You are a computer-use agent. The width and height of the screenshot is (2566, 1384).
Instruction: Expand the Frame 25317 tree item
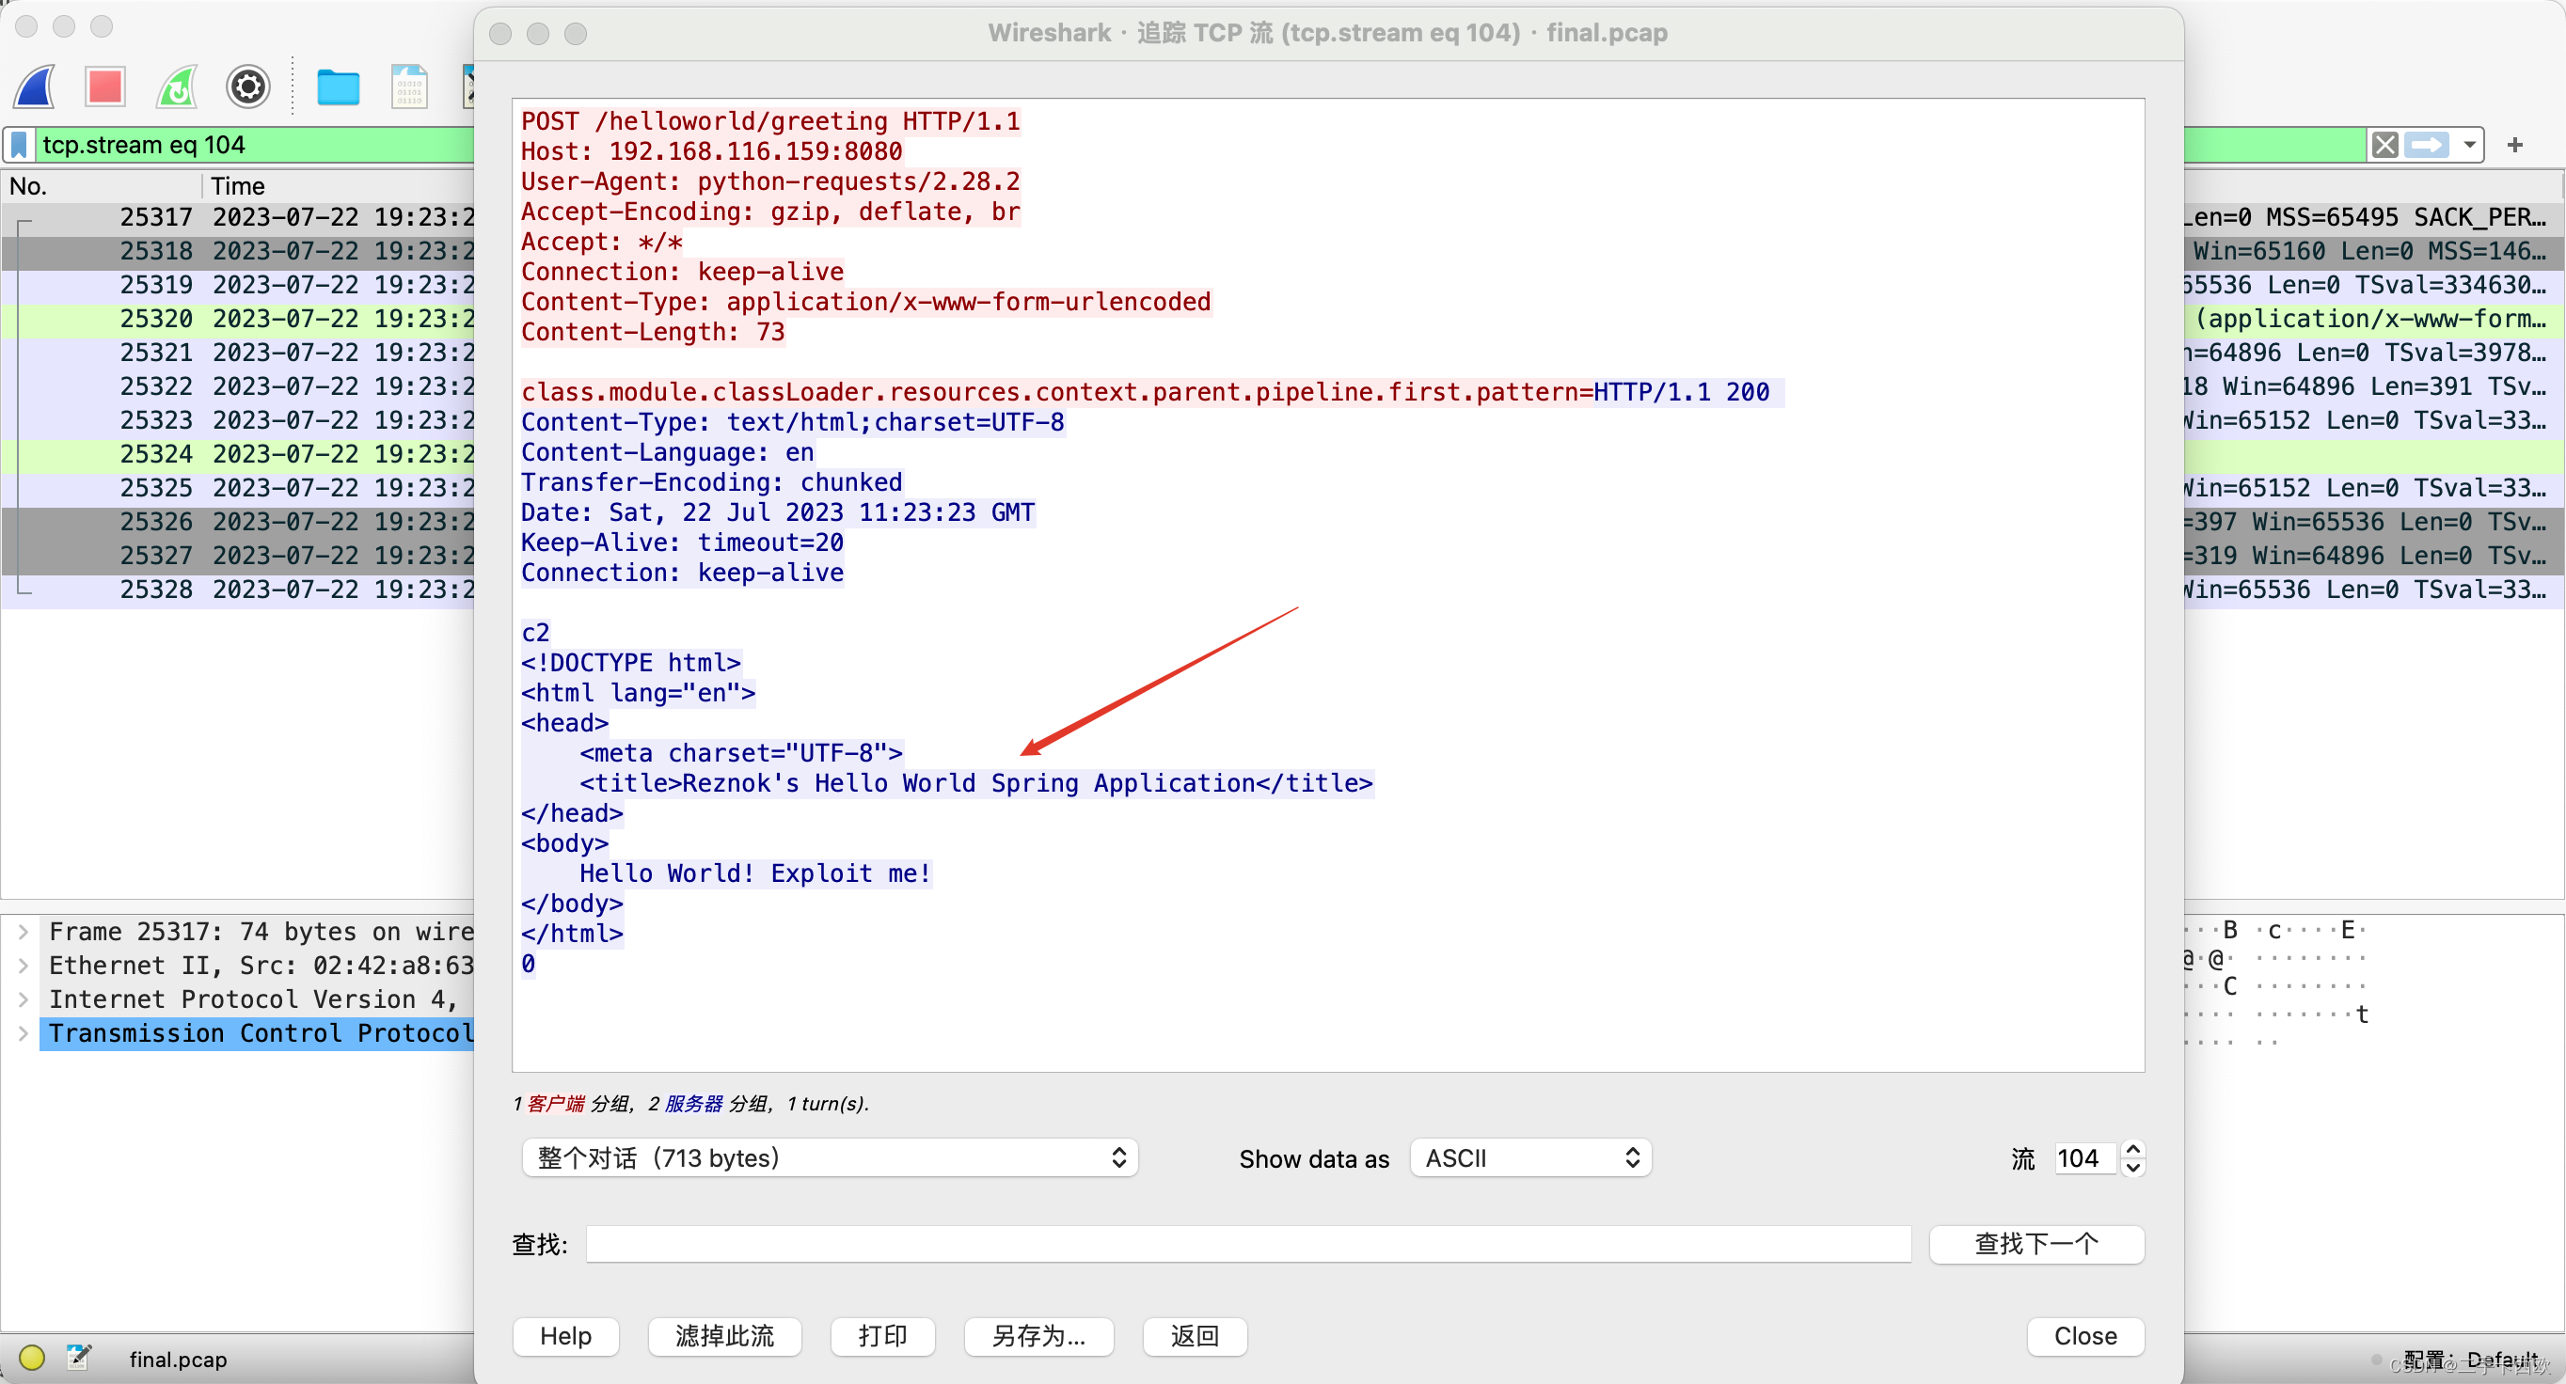tap(23, 932)
